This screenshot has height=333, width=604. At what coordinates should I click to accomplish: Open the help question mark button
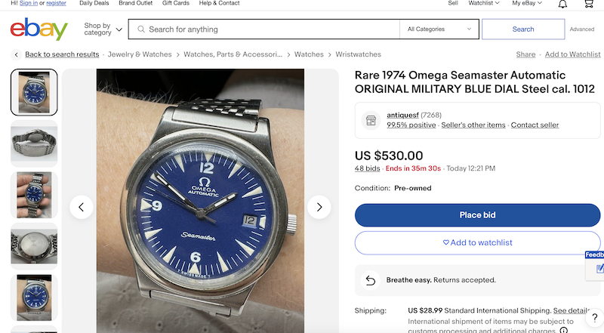595,318
